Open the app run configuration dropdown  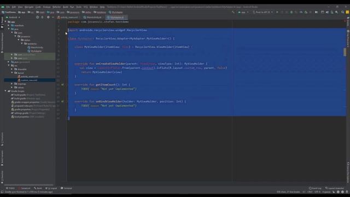pos(243,12)
